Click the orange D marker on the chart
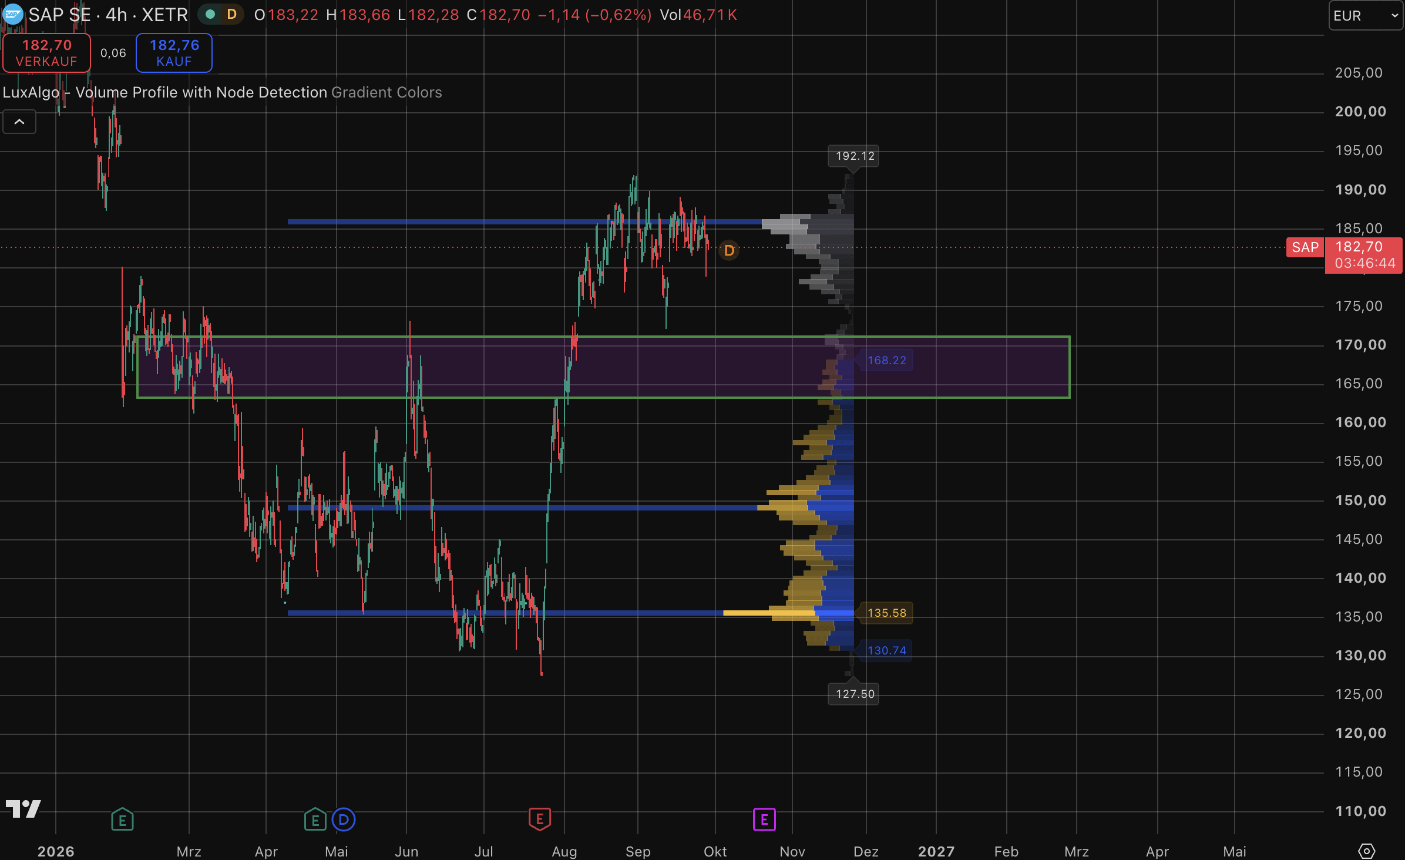The width and height of the screenshot is (1405, 860). point(729,251)
